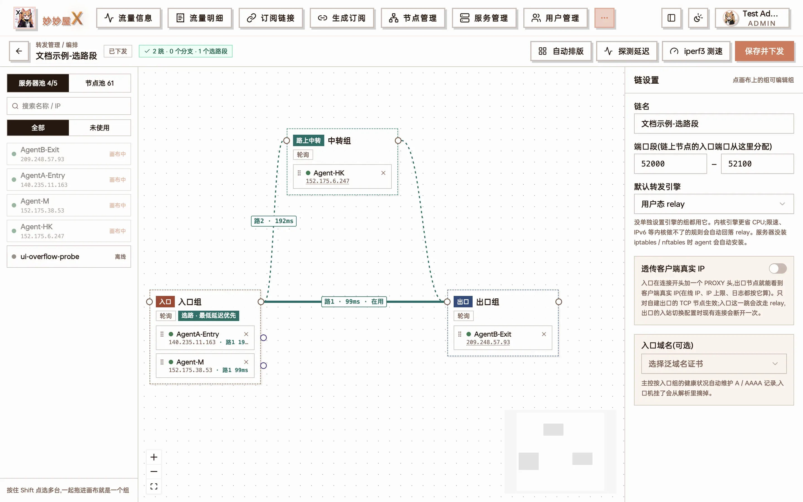Click 轮询 tag in 出口组
The width and height of the screenshot is (803, 502).
coord(463,316)
